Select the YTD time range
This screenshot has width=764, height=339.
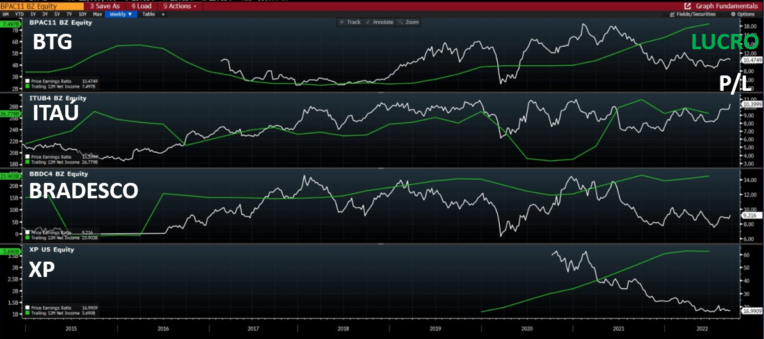[x=19, y=15]
